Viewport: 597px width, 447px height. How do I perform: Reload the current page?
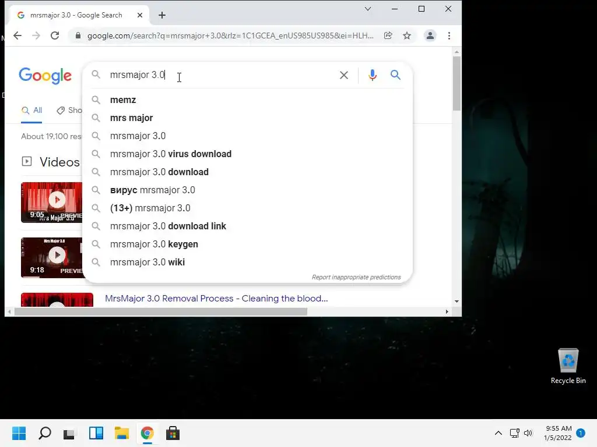(x=55, y=36)
